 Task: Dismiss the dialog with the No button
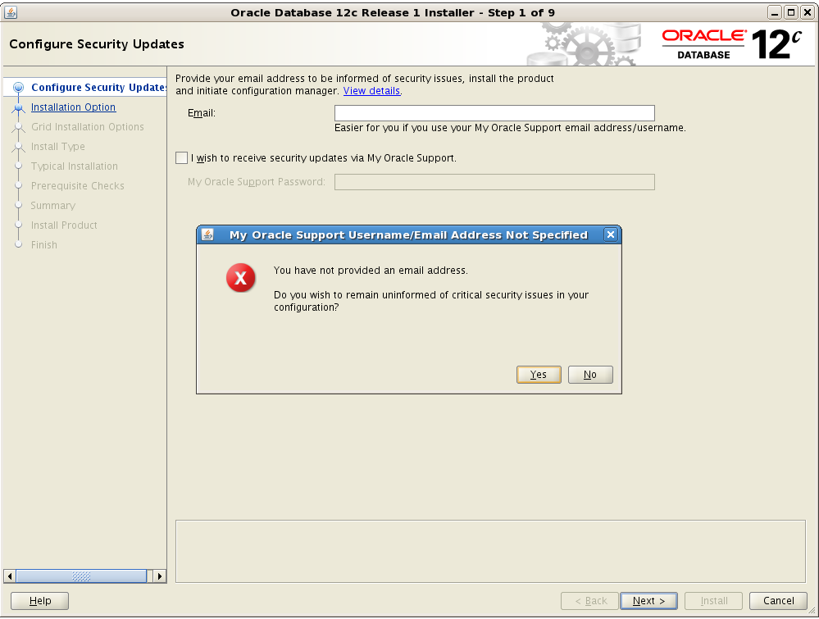pos(589,374)
